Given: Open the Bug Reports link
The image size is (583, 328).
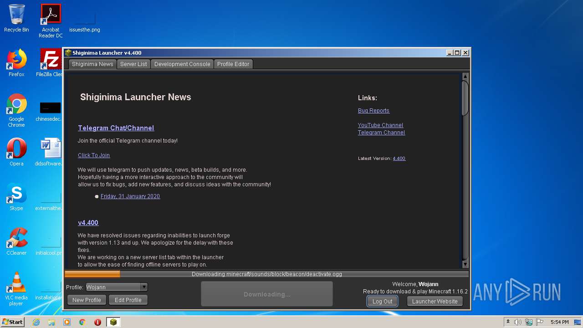Looking at the screenshot, I should click(373, 111).
